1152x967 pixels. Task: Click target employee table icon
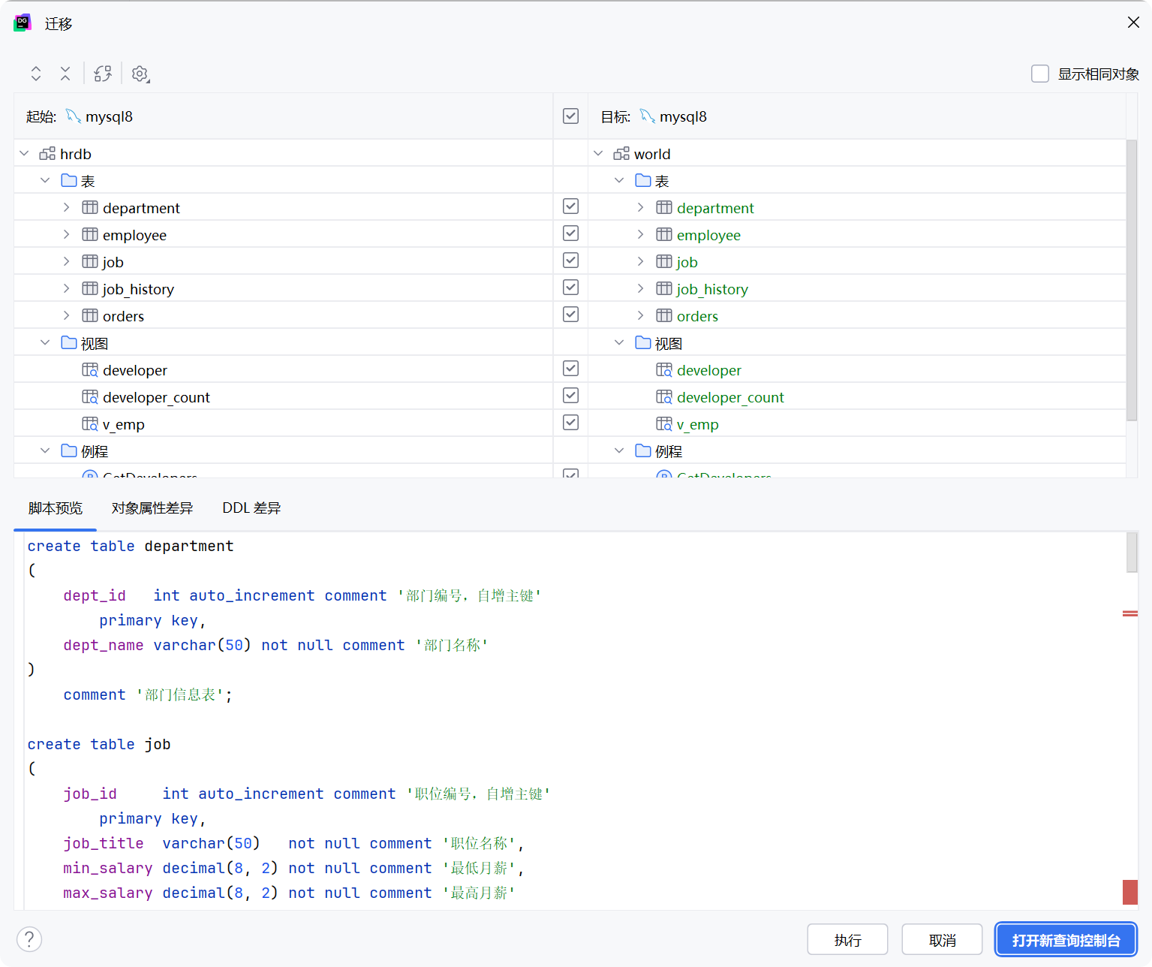pyautogui.click(x=664, y=234)
